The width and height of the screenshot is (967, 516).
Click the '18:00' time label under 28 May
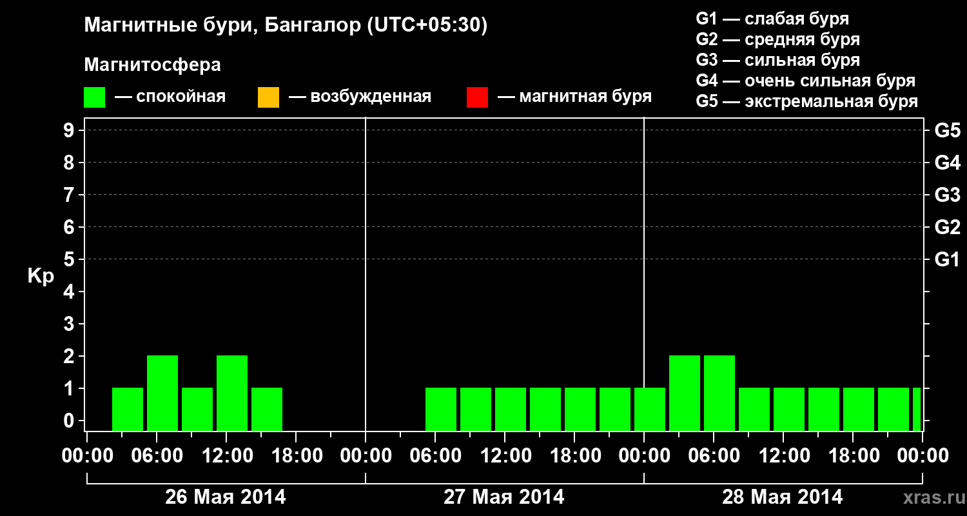click(853, 456)
